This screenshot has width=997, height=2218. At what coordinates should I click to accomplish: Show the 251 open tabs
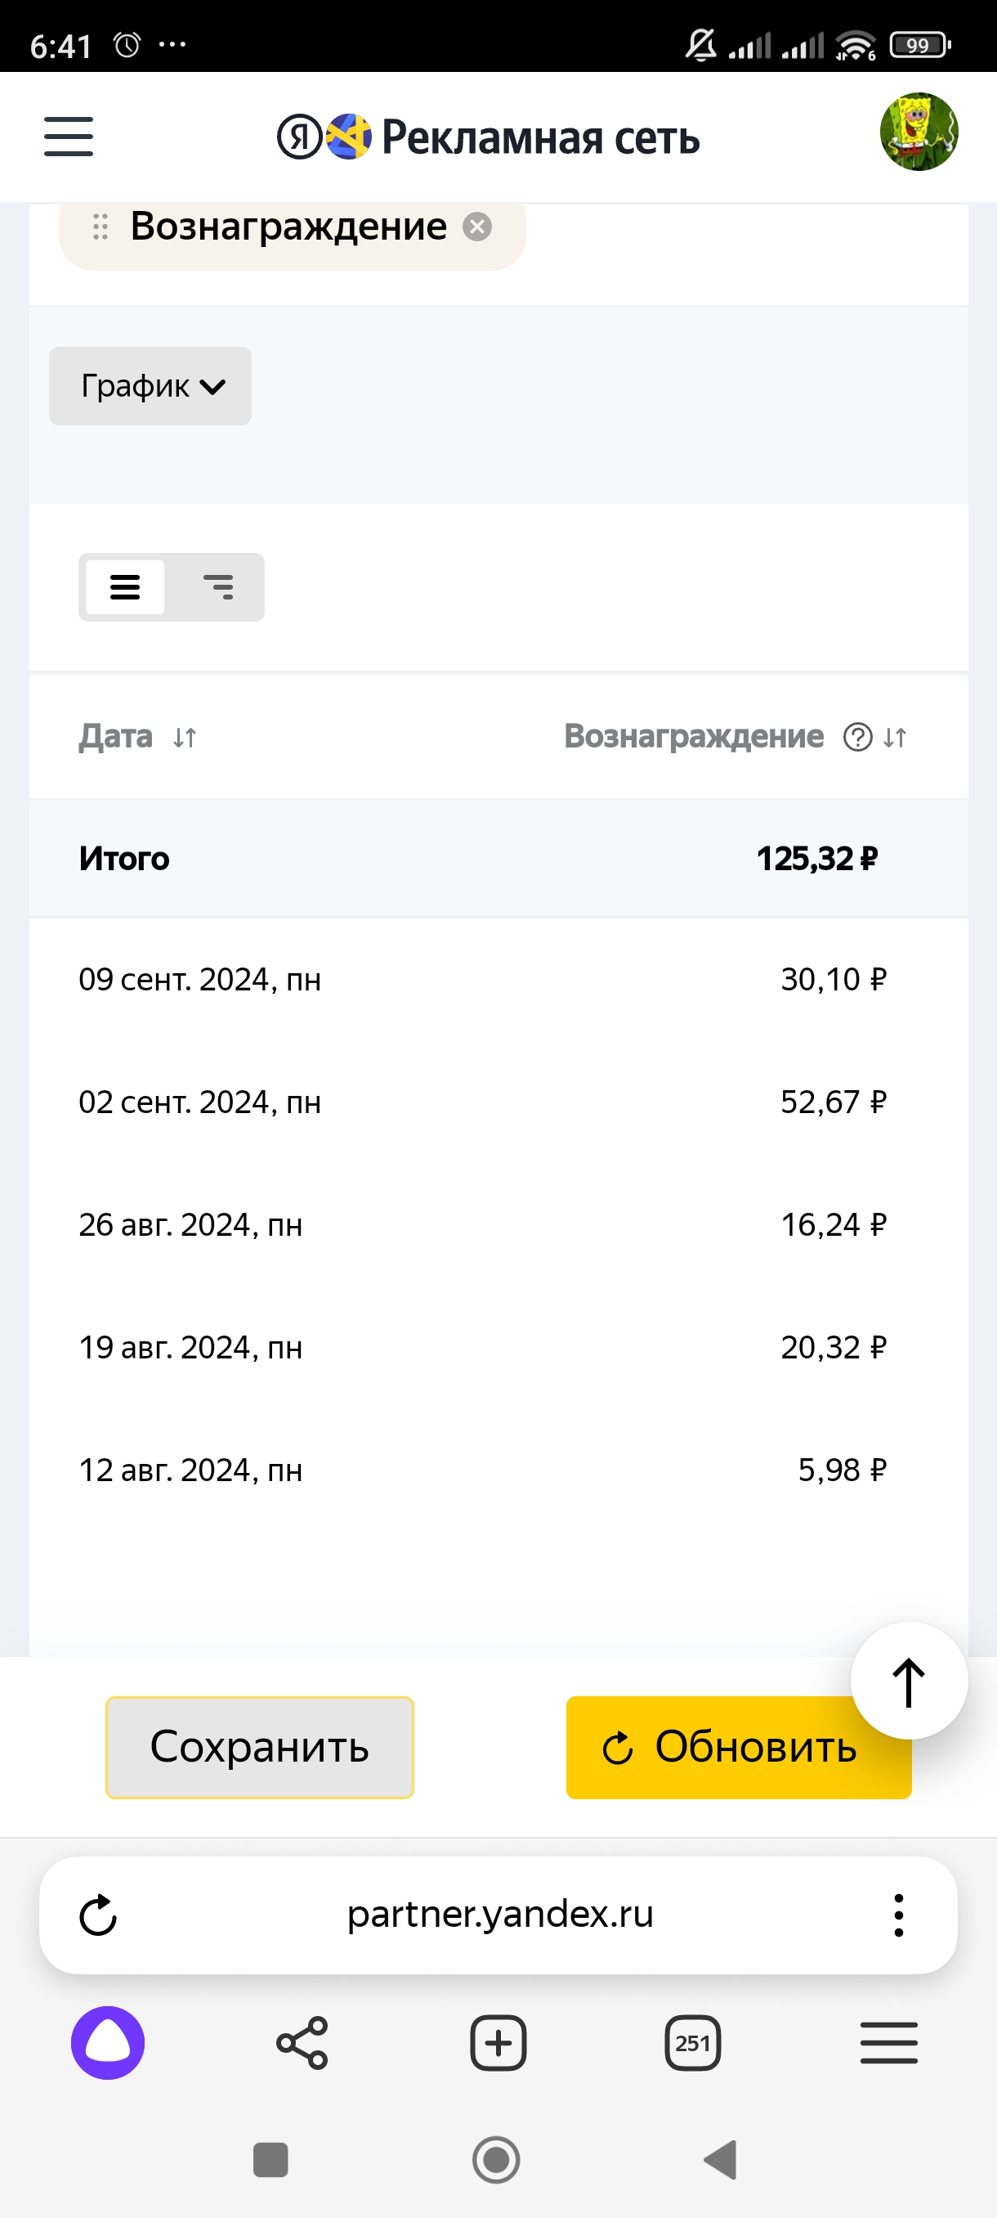[692, 2042]
